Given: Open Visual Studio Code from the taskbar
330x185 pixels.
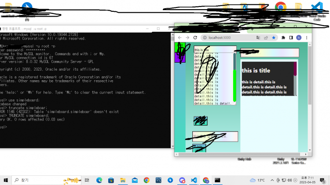Looking at the screenshot, I should coord(194,180).
